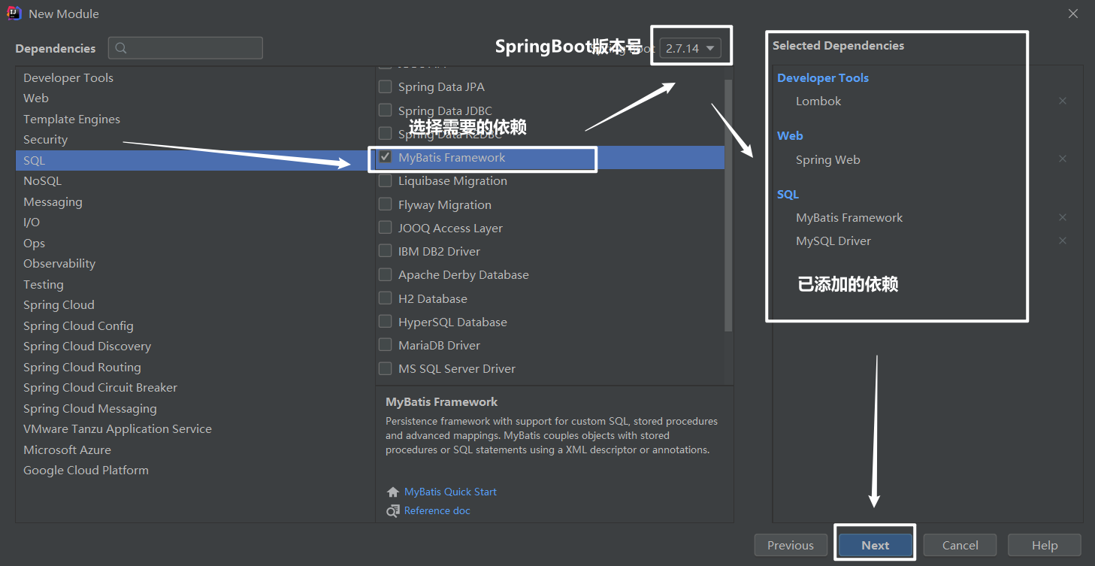Viewport: 1095px width, 566px height.
Task: Remove MyBatis Framework from selected dependencies
Action: pos(1063,217)
